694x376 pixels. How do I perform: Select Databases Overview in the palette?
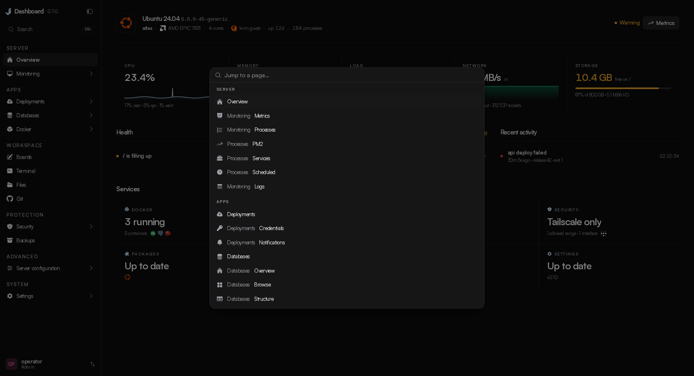click(347, 271)
